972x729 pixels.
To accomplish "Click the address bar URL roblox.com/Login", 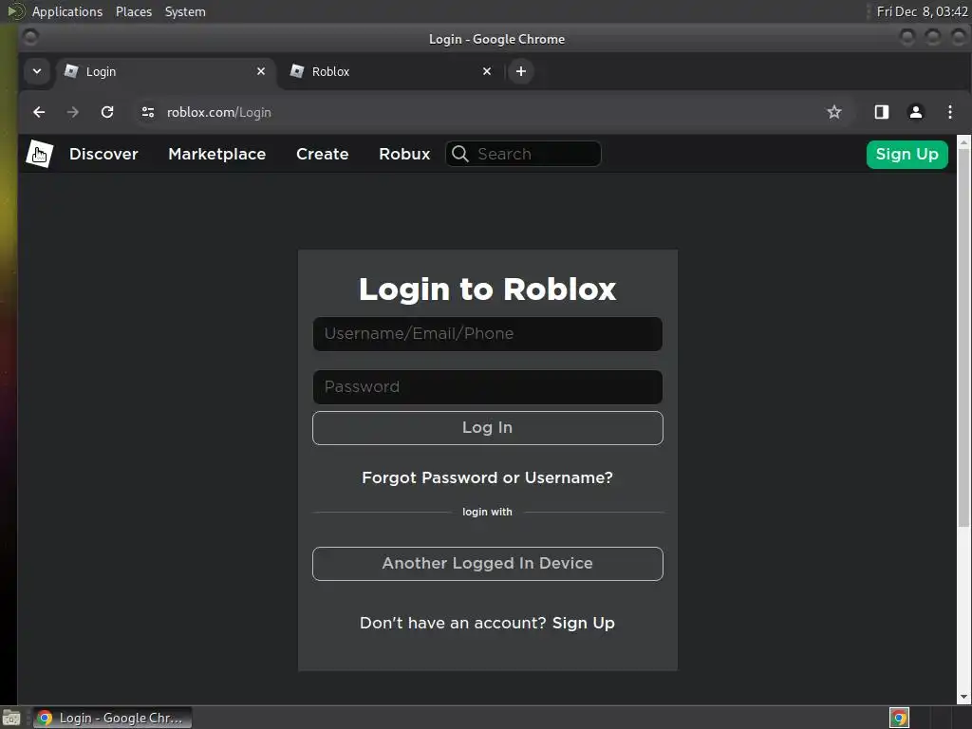I will pos(219,112).
